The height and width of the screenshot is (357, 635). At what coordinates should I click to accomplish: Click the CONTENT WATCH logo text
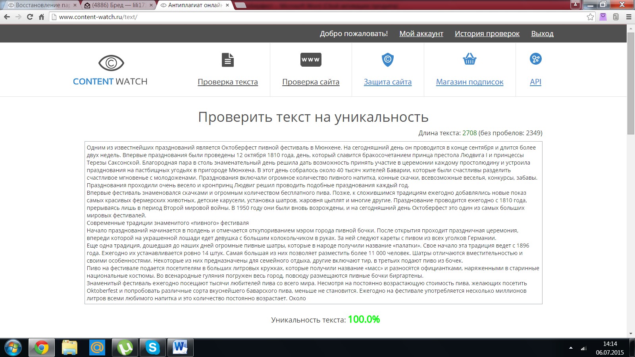coord(110,81)
